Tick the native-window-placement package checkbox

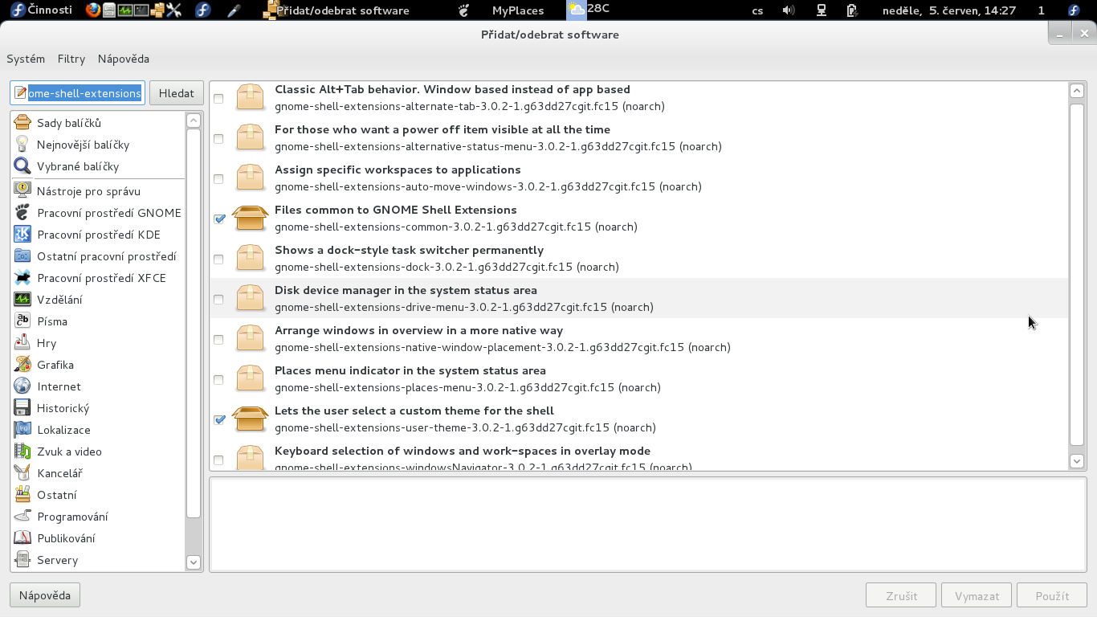(218, 339)
